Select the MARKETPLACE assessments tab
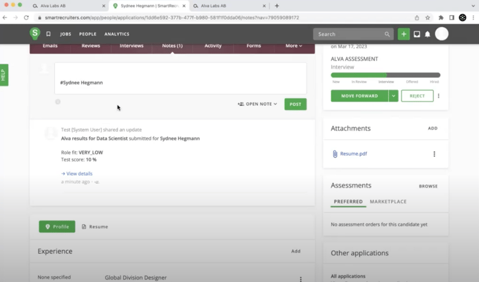 point(388,201)
